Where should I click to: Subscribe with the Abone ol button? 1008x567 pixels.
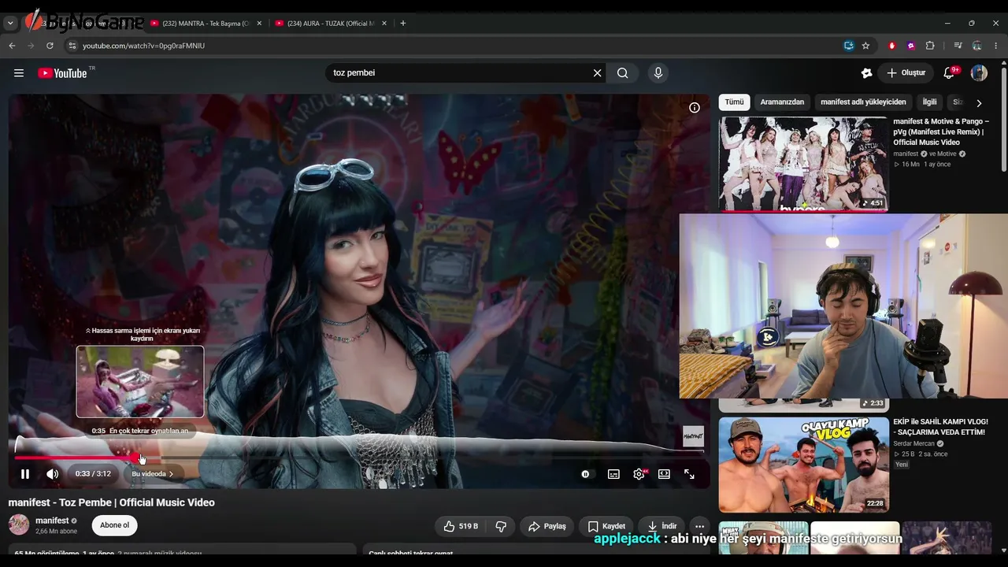pos(114,525)
